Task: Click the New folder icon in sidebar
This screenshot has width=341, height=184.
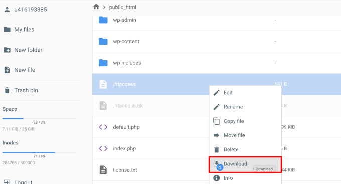Action: (x=7, y=50)
